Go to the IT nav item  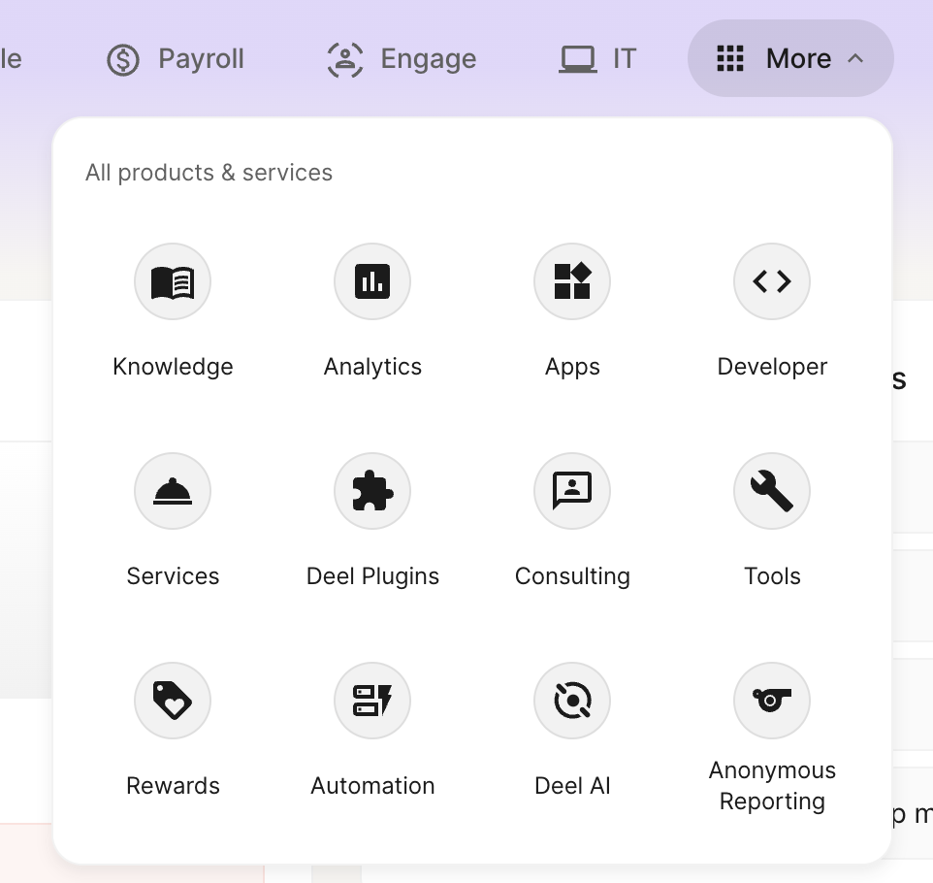597,59
